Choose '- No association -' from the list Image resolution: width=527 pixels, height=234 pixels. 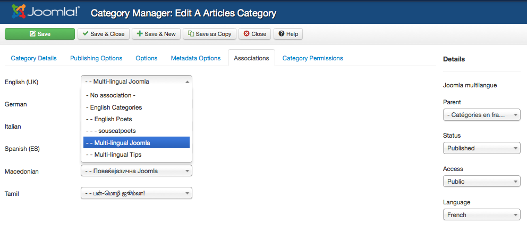(x=113, y=96)
